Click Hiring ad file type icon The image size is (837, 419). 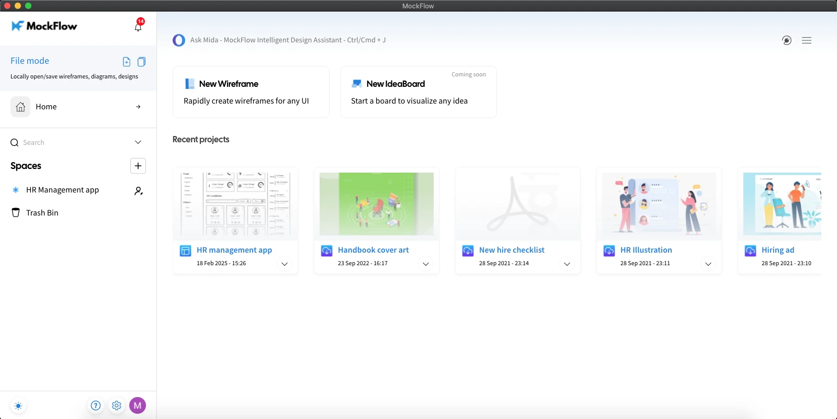click(751, 251)
